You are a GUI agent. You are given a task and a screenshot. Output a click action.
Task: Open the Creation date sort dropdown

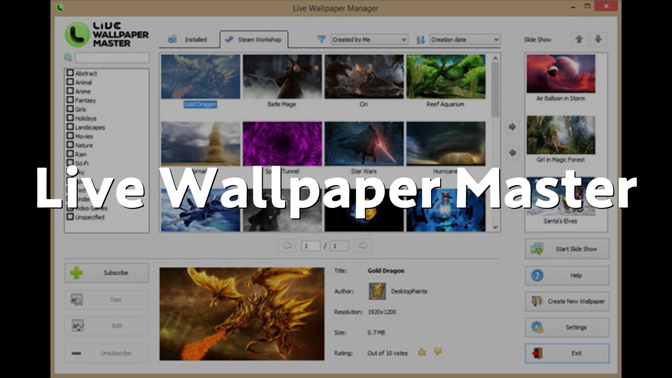tap(465, 40)
